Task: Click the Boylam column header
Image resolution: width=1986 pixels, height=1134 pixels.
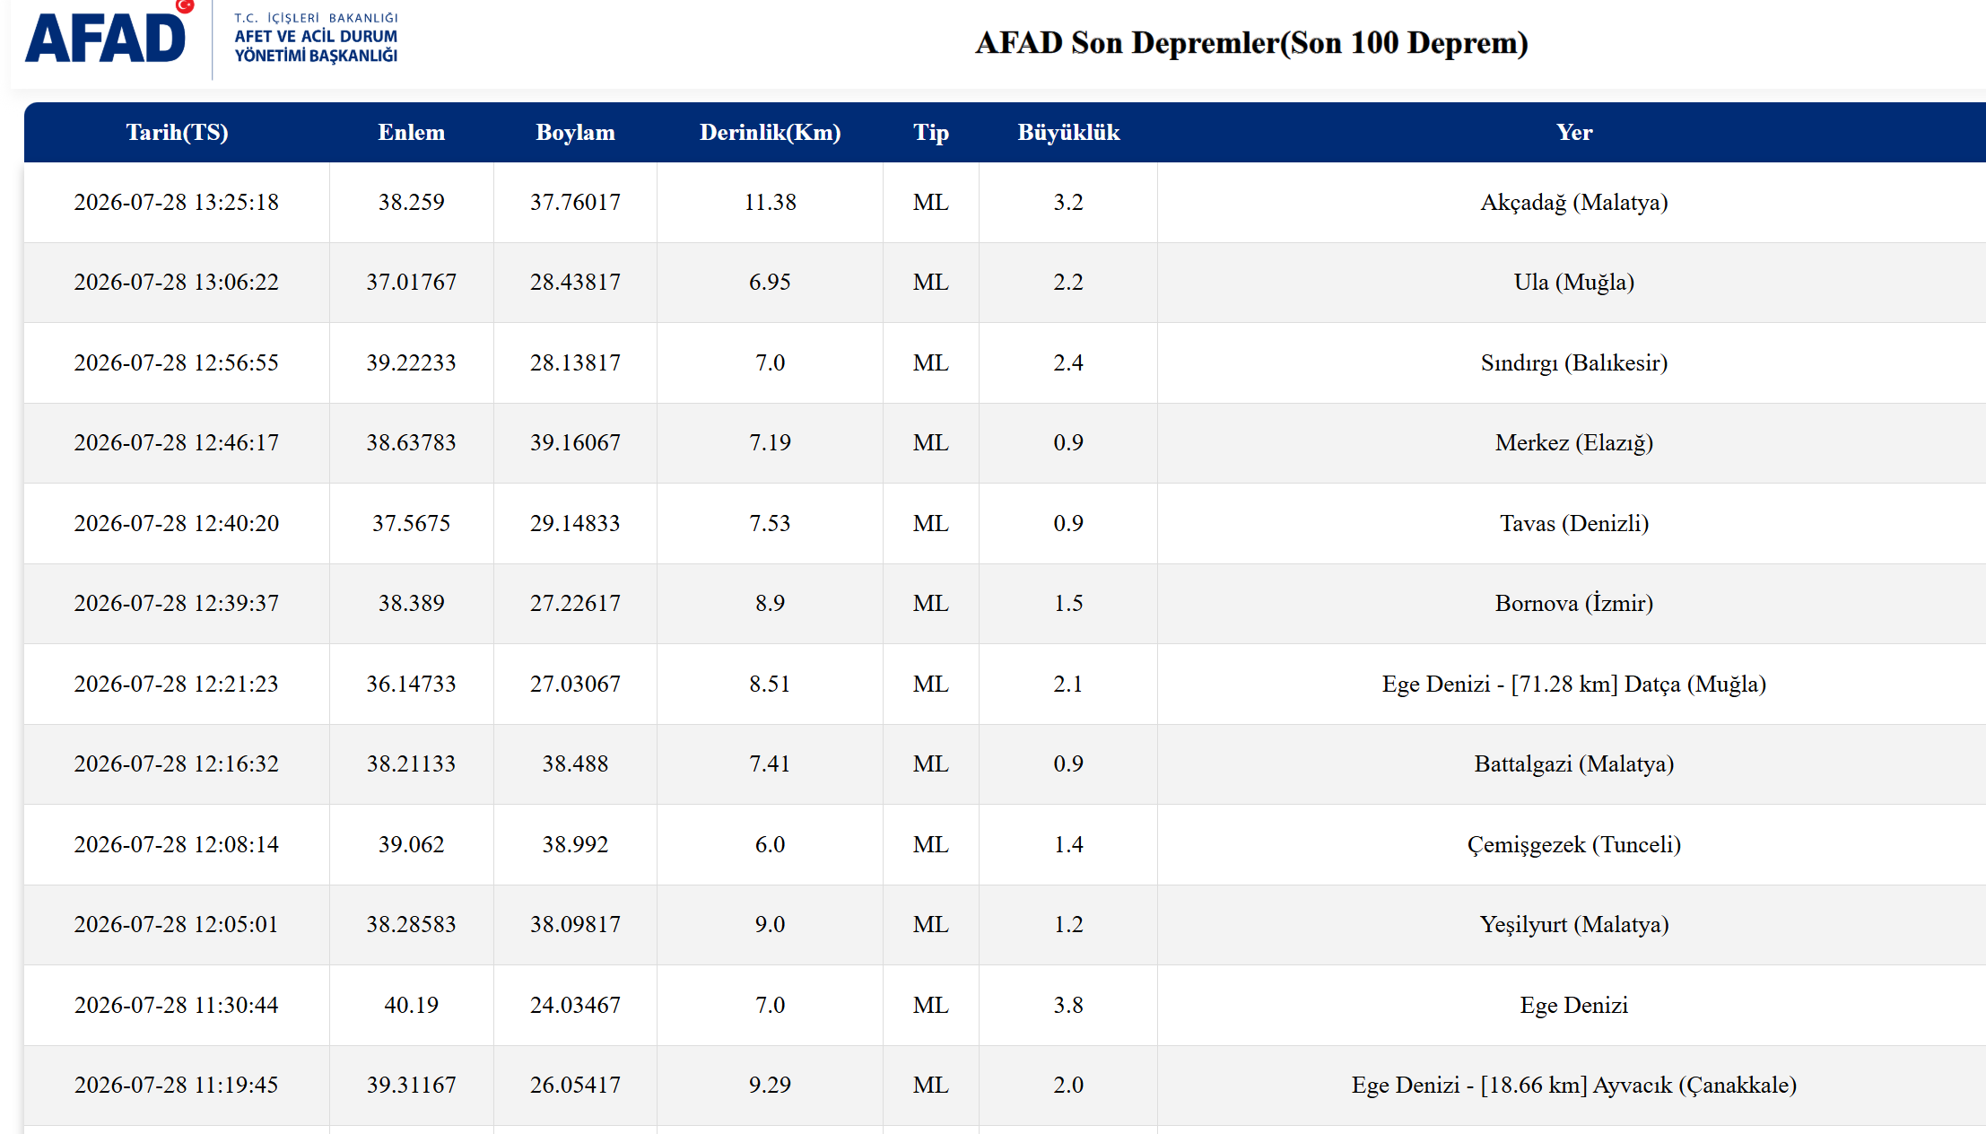Action: (575, 132)
